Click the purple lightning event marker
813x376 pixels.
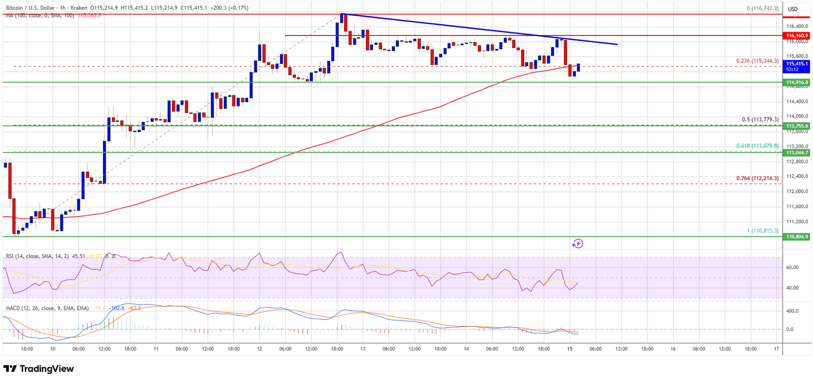pyautogui.click(x=578, y=243)
